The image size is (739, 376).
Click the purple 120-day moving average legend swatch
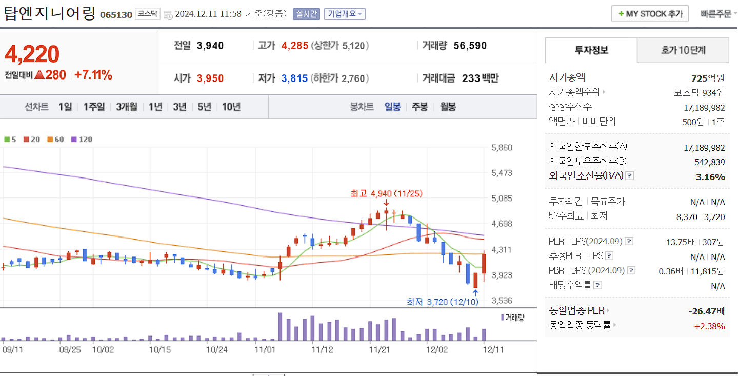coord(74,140)
